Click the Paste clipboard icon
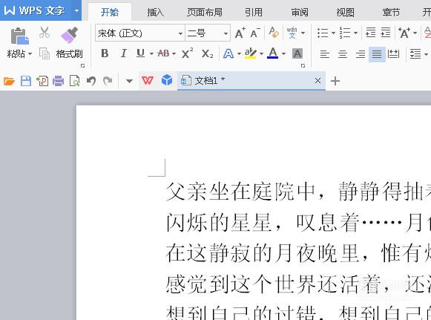431x320 pixels. tap(19, 36)
